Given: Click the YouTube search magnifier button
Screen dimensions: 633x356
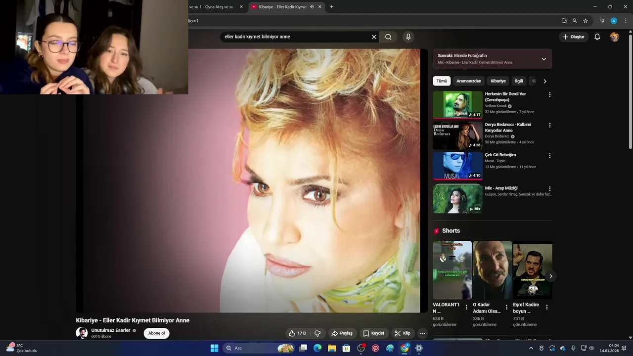Looking at the screenshot, I should [x=388, y=37].
